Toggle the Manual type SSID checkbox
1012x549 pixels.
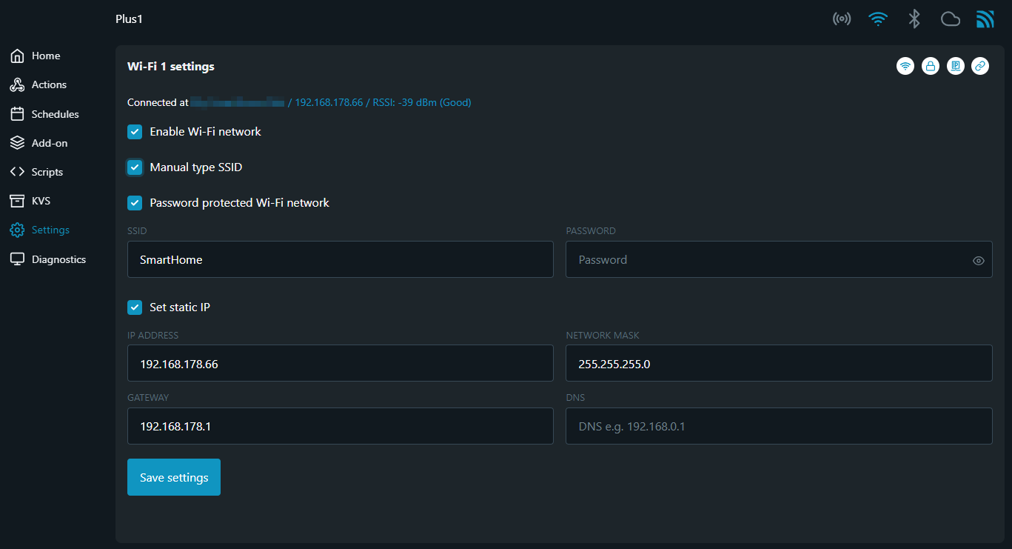(x=135, y=167)
